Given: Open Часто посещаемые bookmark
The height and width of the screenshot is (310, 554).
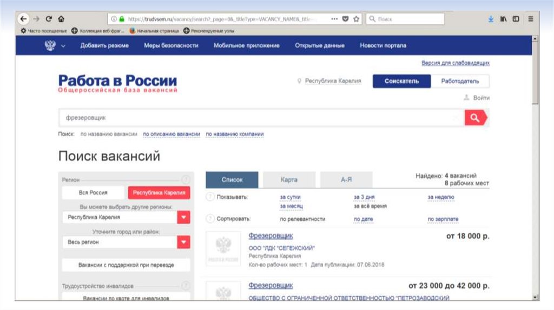Looking at the screenshot, I should click(43, 31).
